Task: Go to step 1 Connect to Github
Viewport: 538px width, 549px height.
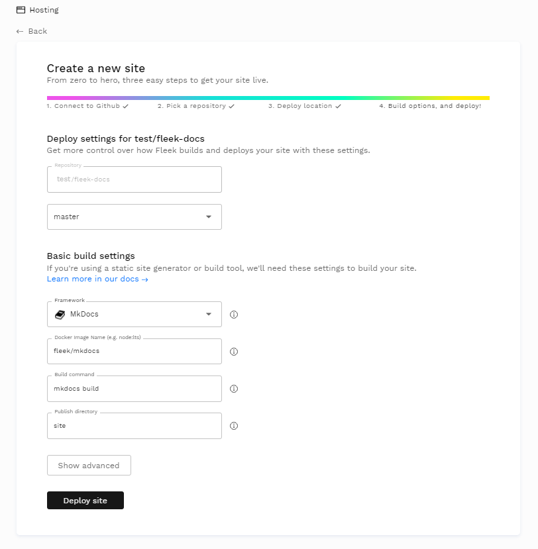Action: tap(87, 106)
